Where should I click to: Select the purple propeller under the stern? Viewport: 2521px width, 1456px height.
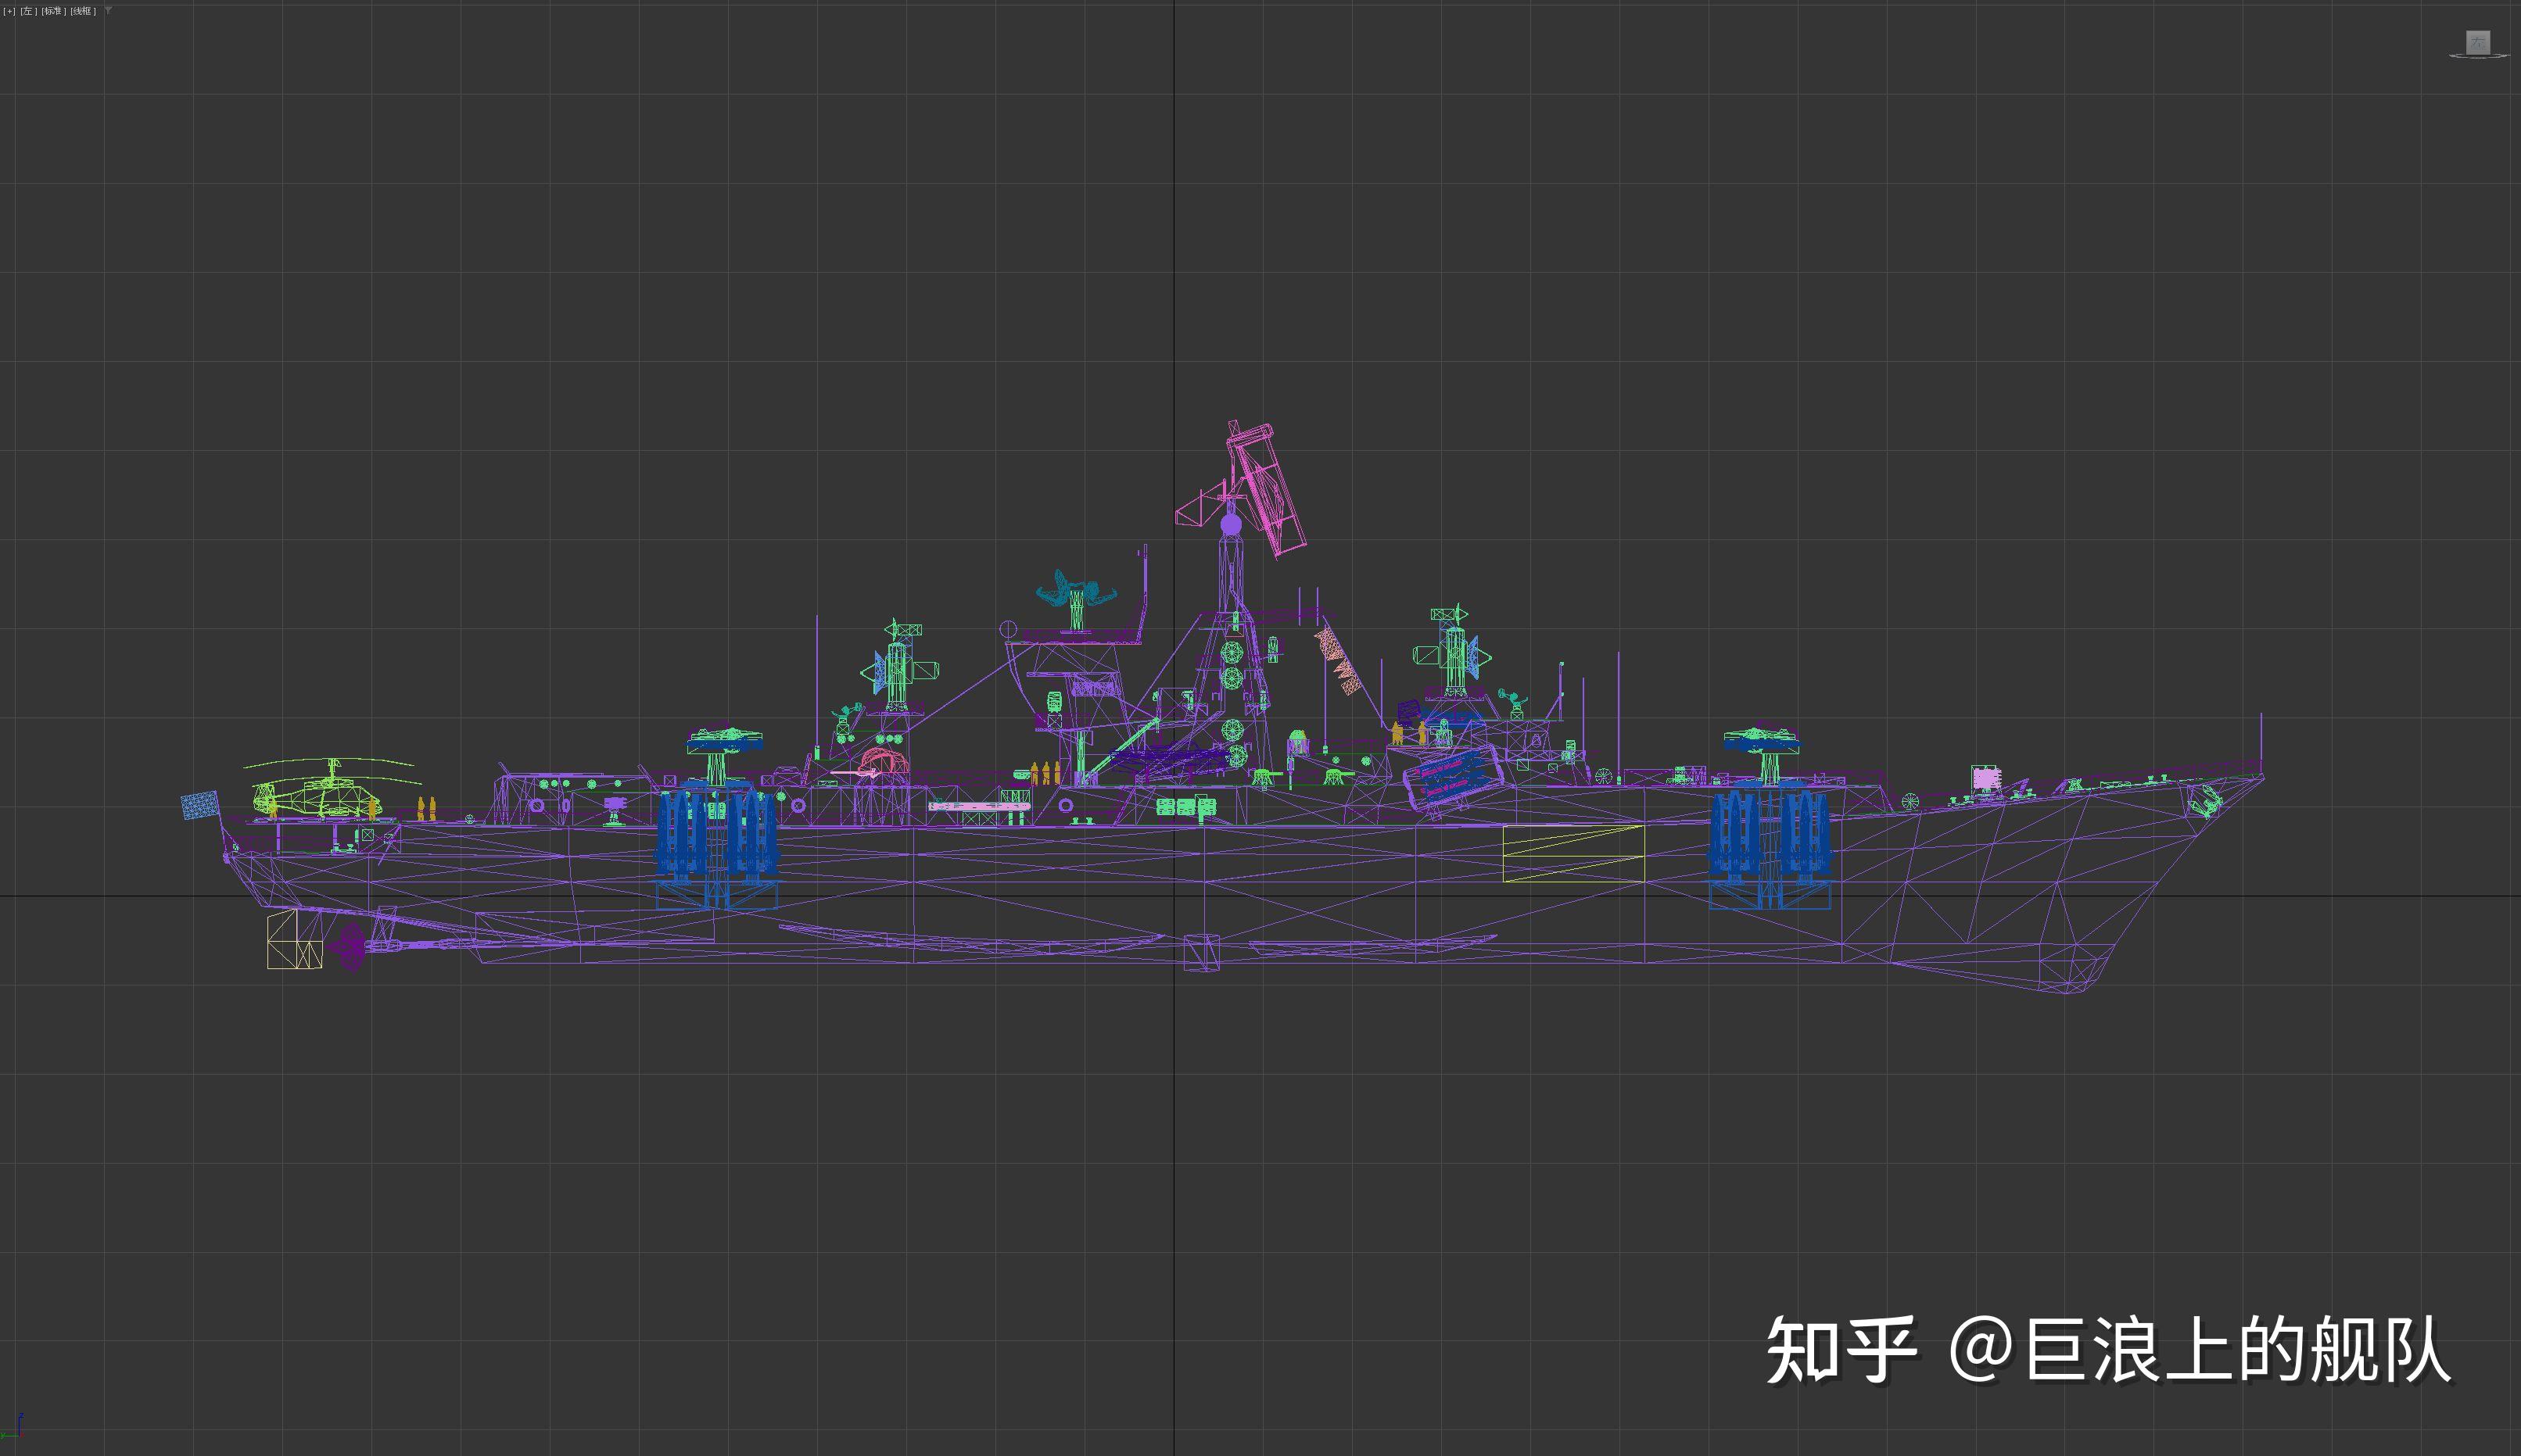pyautogui.click(x=349, y=947)
